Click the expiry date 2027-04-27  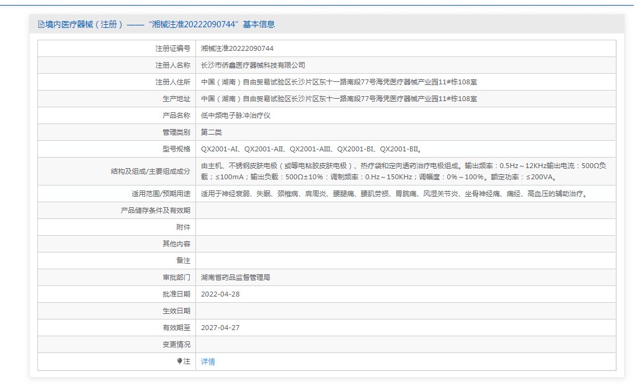pyautogui.click(x=220, y=328)
